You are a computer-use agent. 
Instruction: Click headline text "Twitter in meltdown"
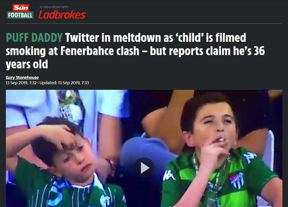pos(112,38)
